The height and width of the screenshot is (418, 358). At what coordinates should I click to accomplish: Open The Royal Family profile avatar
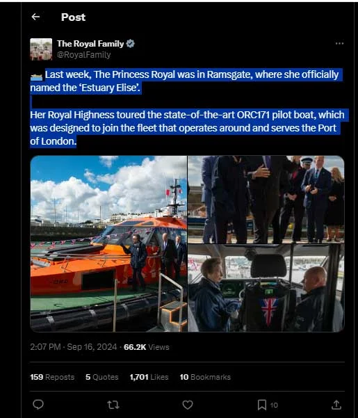point(41,49)
